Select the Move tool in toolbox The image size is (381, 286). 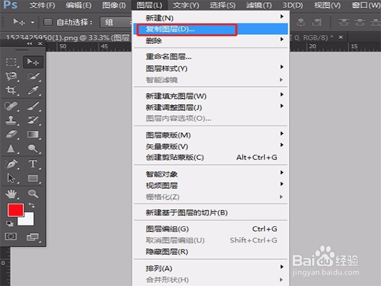[x=33, y=62]
